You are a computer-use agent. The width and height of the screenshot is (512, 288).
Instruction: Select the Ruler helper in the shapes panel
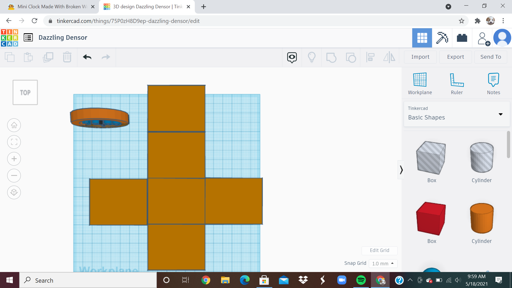click(x=457, y=83)
